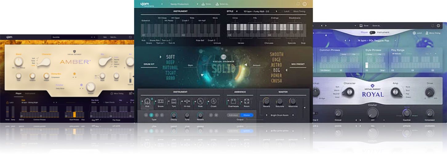The height and width of the screenshot is (154, 447).
Task: Select the Room ambience icon
Action: (247, 101)
